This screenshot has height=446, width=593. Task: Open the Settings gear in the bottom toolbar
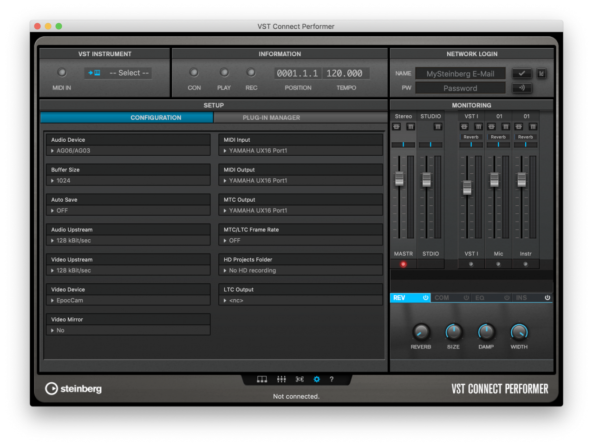317,379
